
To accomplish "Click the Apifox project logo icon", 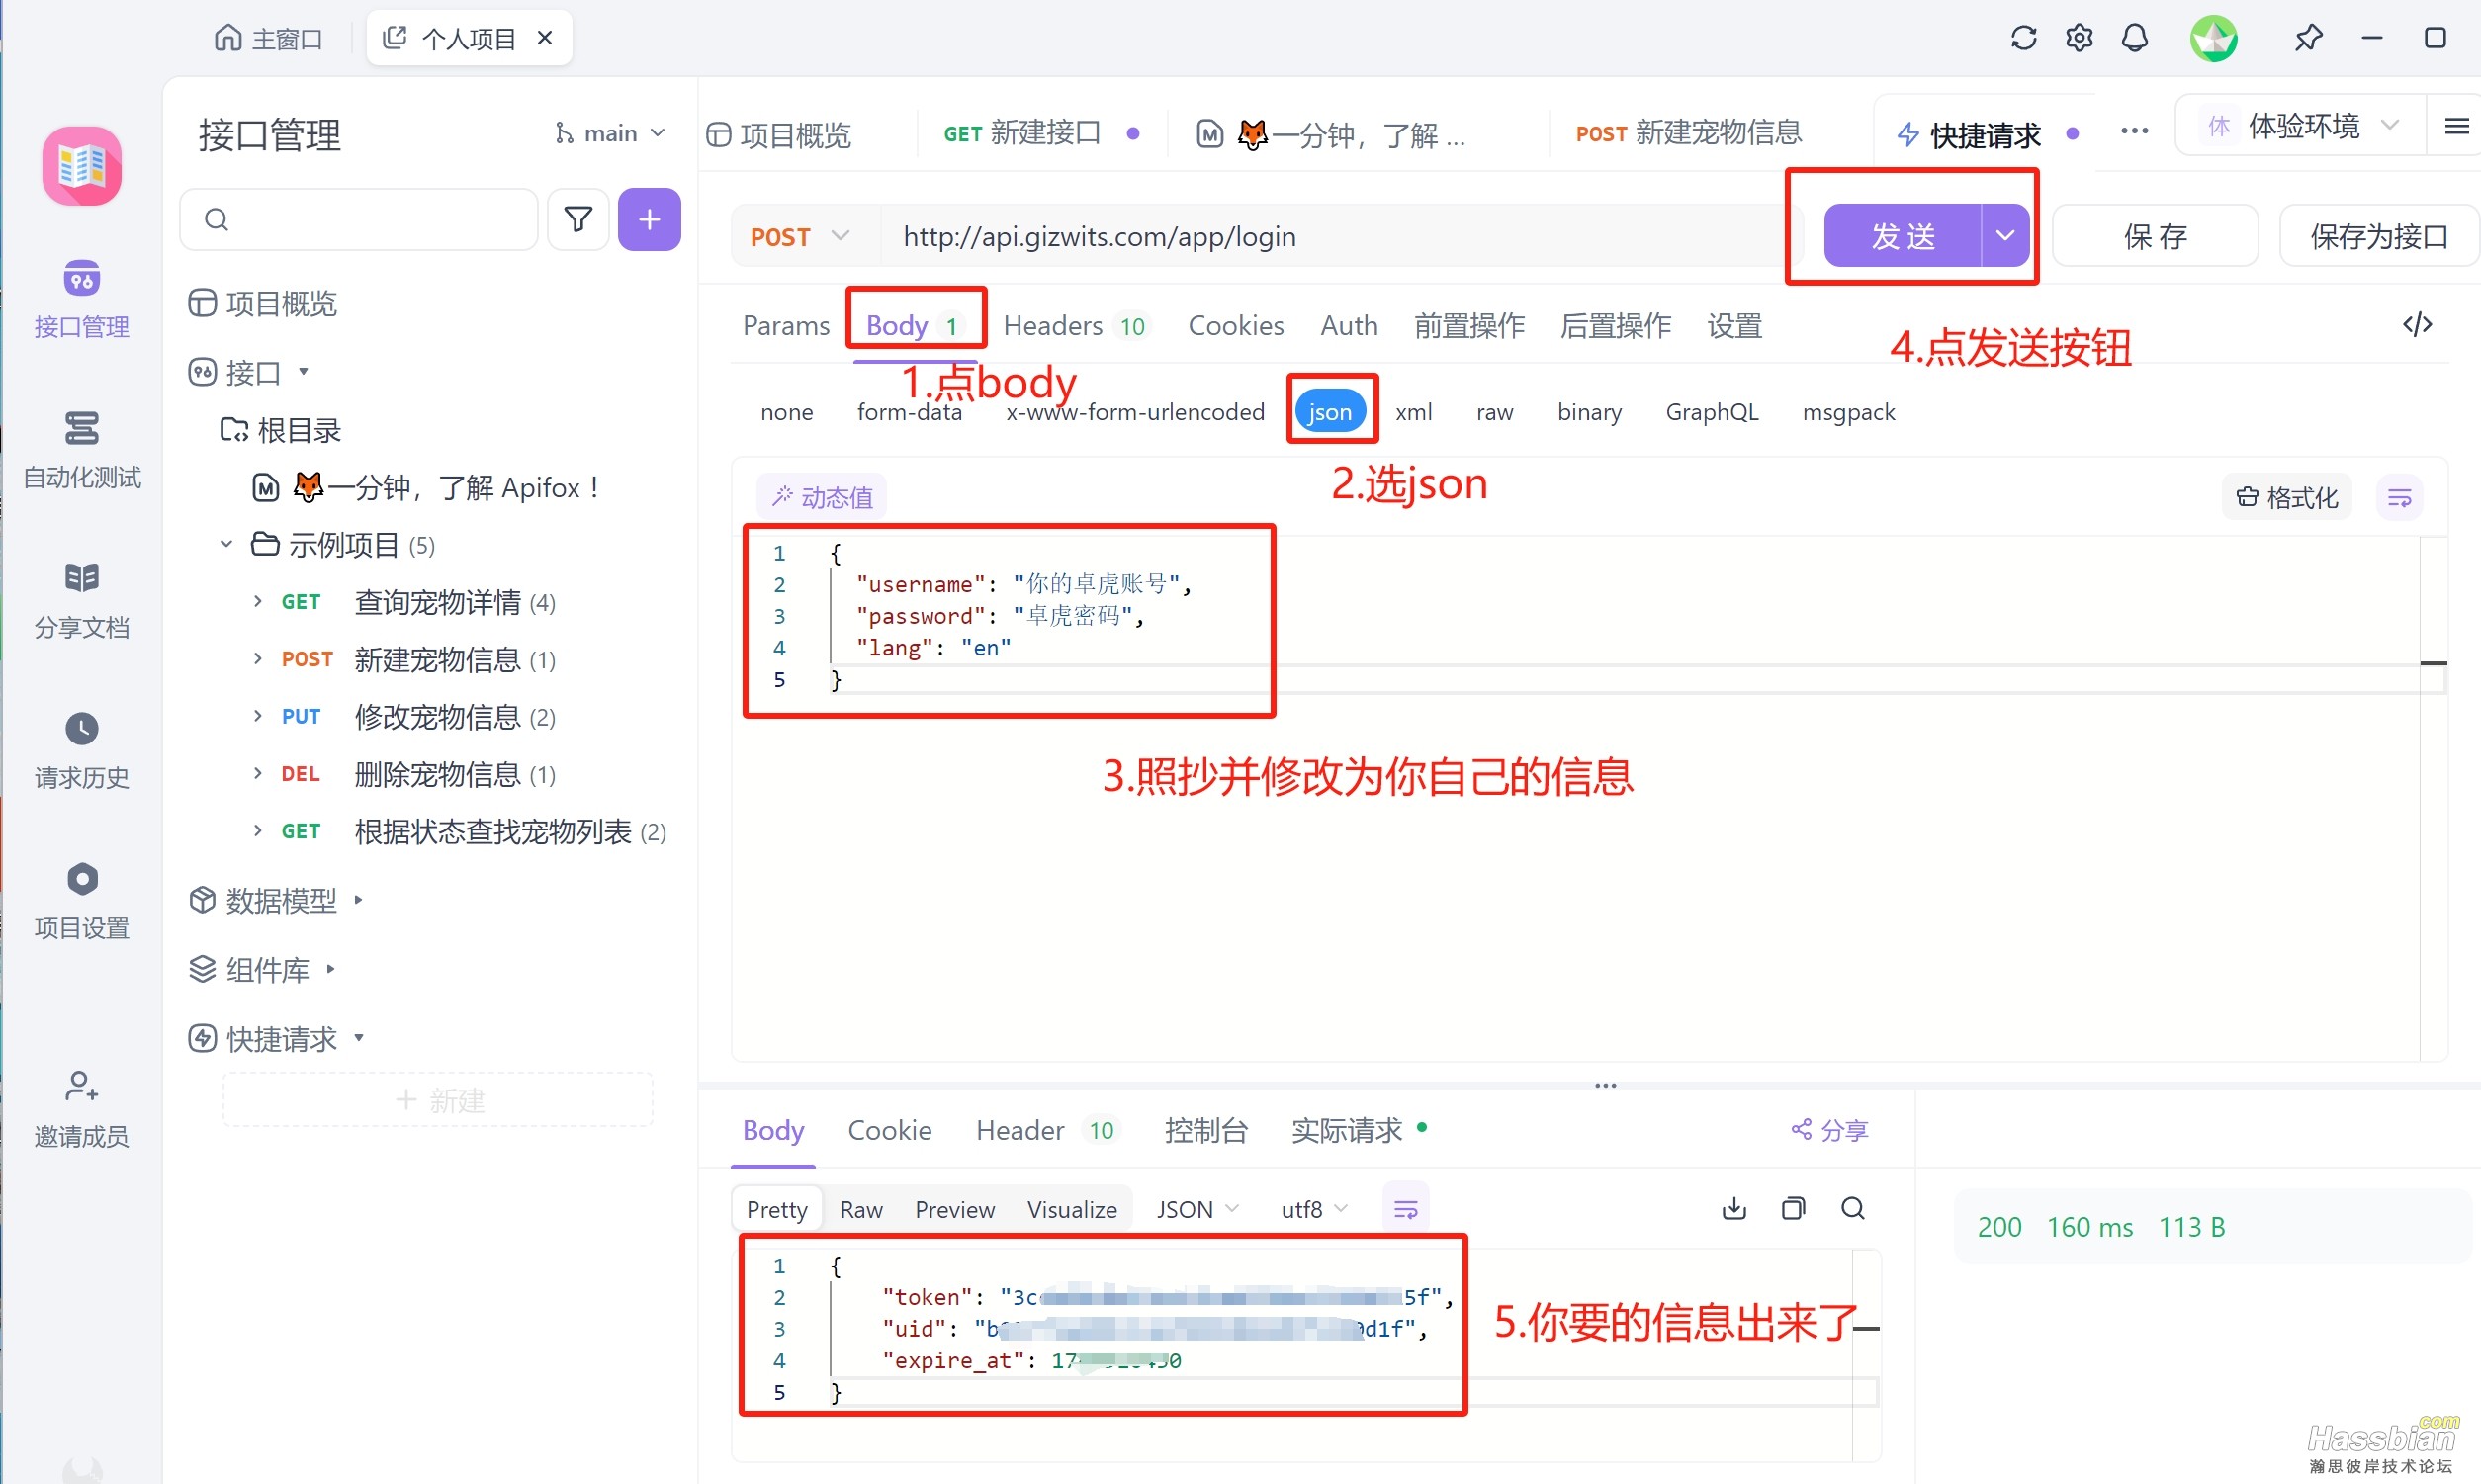I will point(82,165).
